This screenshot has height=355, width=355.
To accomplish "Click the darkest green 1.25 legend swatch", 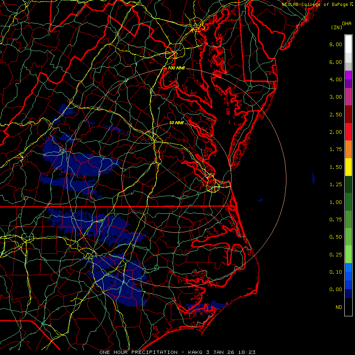I will pos(348,184).
